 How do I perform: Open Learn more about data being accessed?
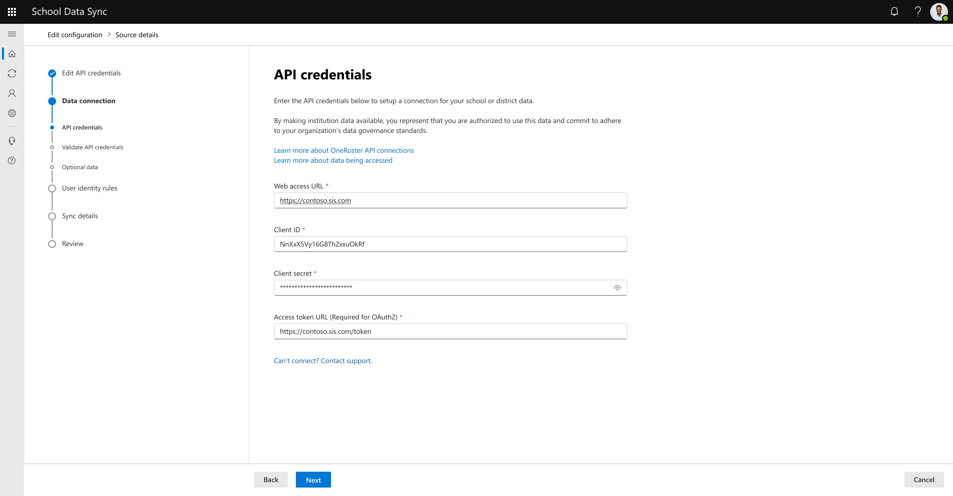(x=333, y=160)
